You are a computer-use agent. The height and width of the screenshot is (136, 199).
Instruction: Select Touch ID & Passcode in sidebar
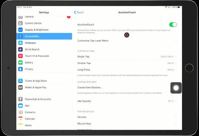point(44,56)
